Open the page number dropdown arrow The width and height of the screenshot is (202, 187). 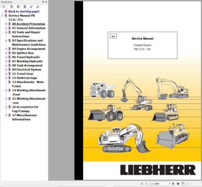tap(170, 184)
